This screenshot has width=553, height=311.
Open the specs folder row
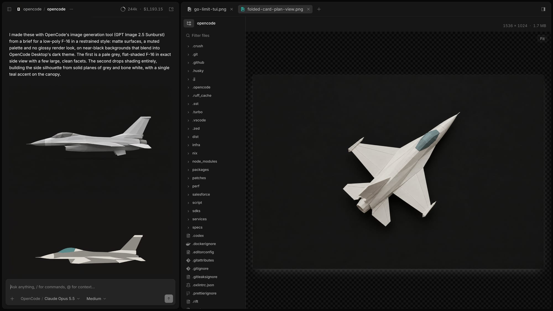pos(213,227)
